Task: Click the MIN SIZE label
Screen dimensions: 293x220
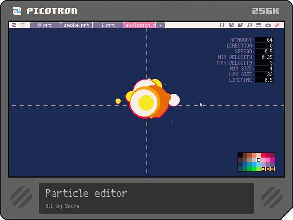Action: click(x=241, y=68)
